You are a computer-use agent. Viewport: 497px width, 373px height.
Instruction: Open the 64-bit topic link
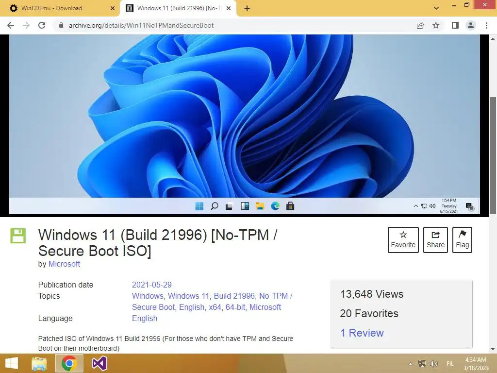tap(235, 307)
